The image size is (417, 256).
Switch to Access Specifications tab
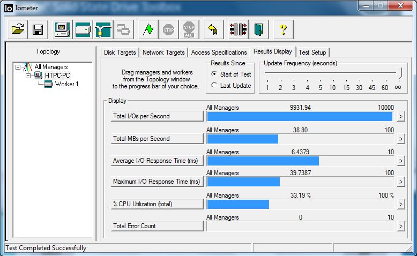pos(219,52)
